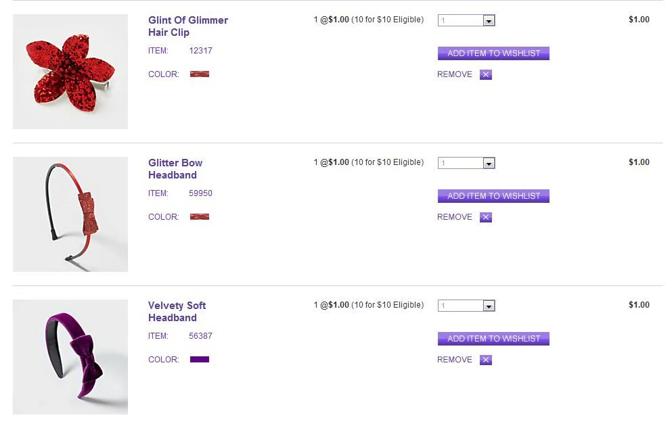Open quantity dropdown for Velvety Soft Headband

[x=489, y=306]
